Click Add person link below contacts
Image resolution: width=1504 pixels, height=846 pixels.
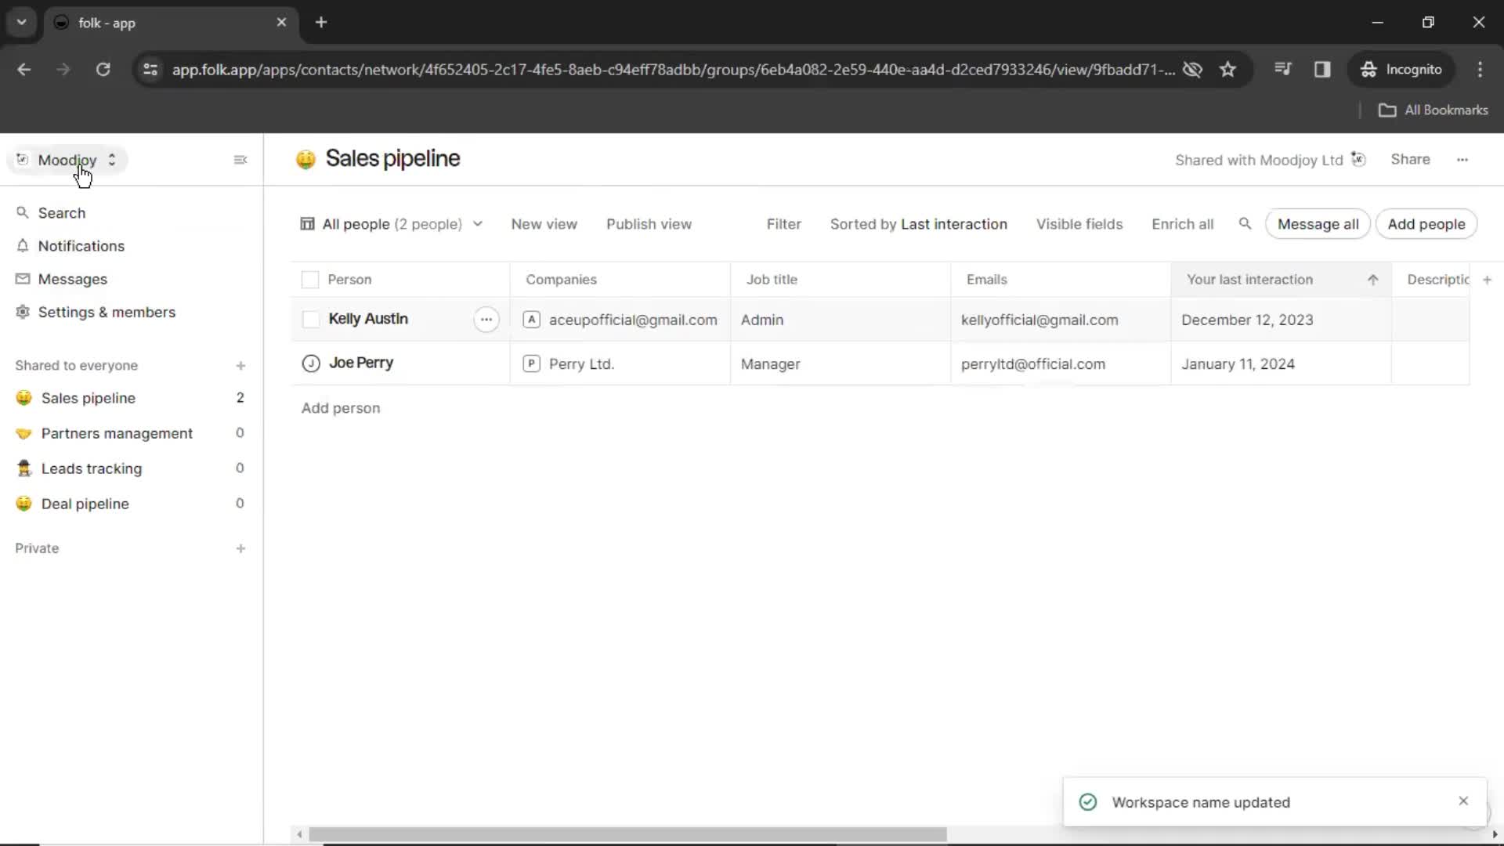tap(340, 407)
